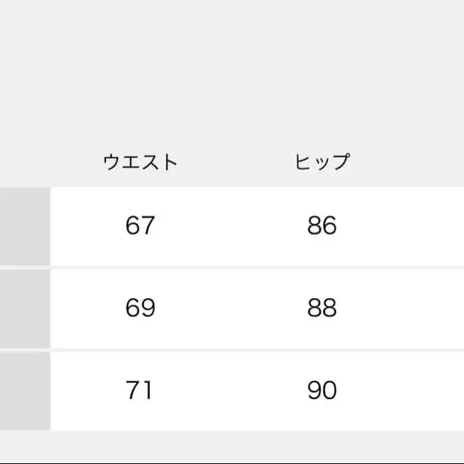Image resolution: width=464 pixels, height=464 pixels.
Task: Click gray row header beside 67
Action: (25, 226)
